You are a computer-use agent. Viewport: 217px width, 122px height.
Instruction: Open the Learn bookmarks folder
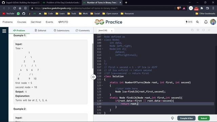(60, 14)
